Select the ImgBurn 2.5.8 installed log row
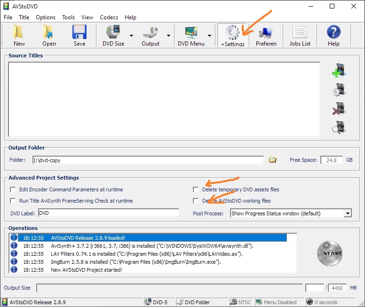The image size is (365, 307). [148, 262]
